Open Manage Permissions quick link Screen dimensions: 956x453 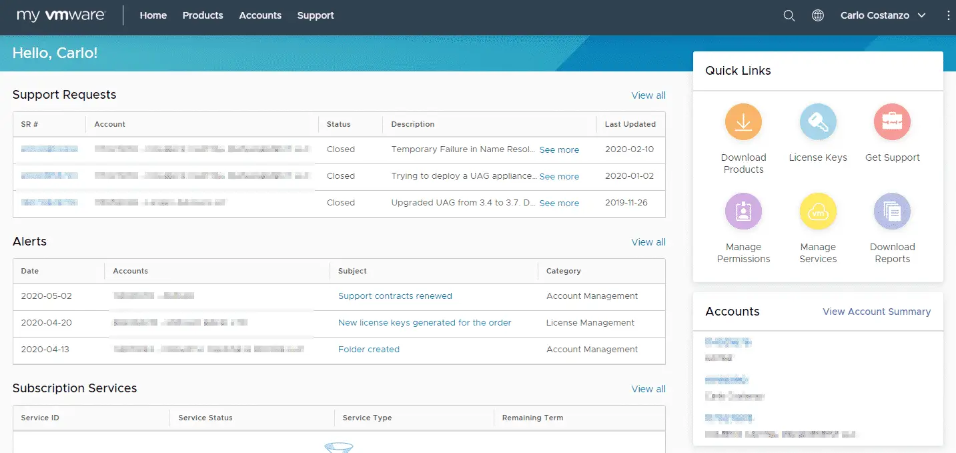(743, 211)
